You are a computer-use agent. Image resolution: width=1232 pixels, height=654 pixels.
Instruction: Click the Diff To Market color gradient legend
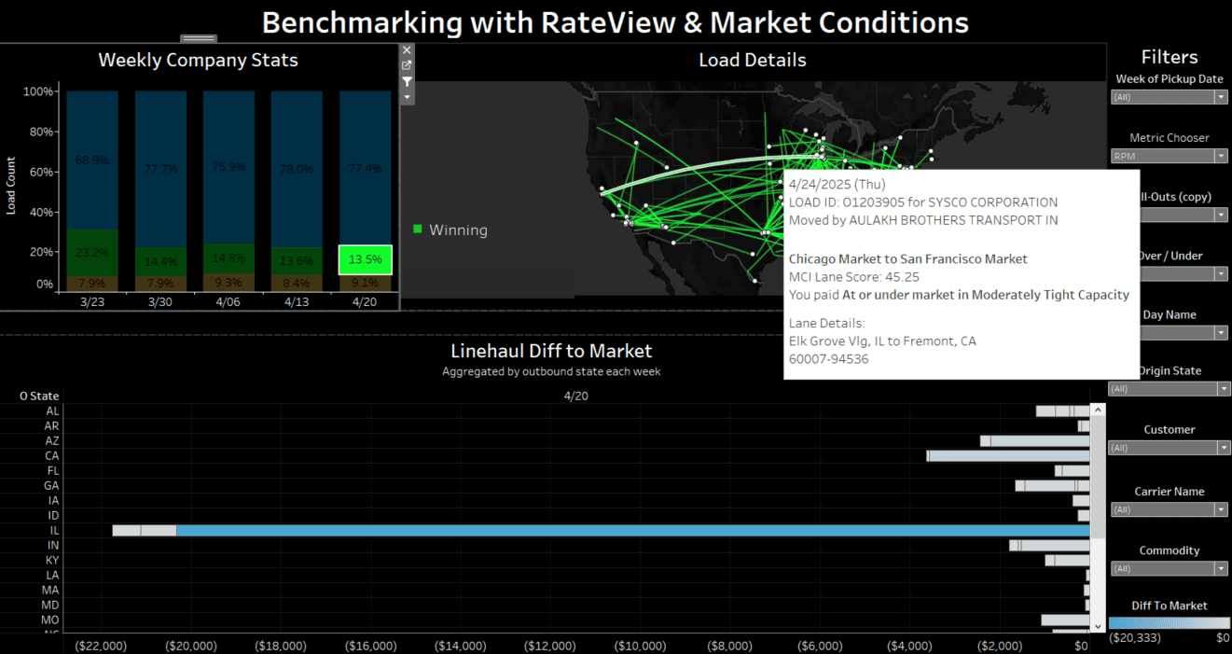[1170, 623]
